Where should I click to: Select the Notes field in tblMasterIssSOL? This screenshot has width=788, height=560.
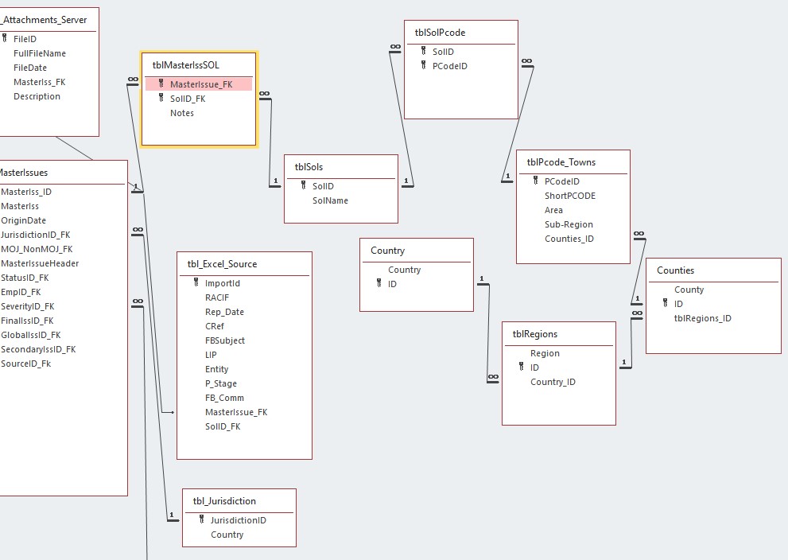pos(182,113)
